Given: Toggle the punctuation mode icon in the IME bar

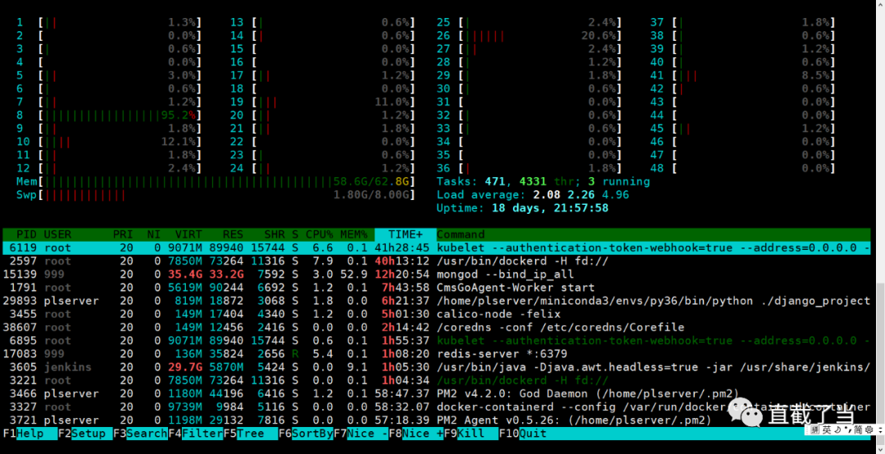Looking at the screenshot, I should pos(848,429).
